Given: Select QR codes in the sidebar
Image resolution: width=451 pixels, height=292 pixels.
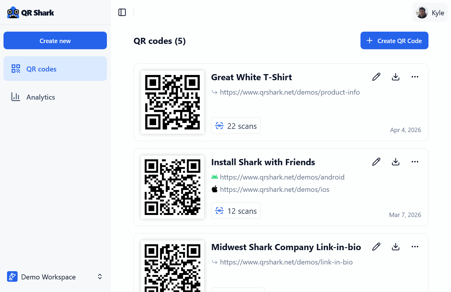Looking at the screenshot, I should pos(41,69).
